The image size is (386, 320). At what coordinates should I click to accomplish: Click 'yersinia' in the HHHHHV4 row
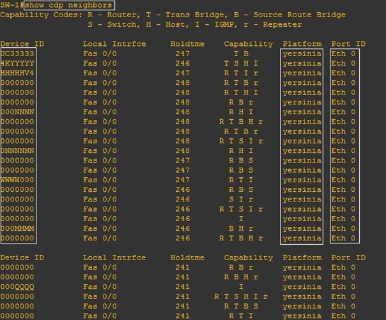point(302,73)
